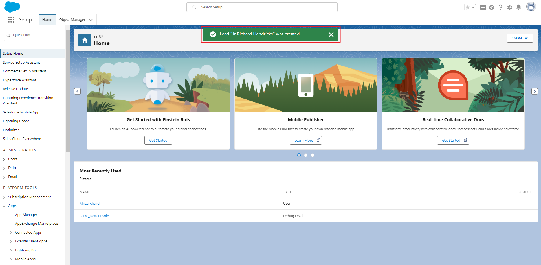
Task: Select the second carousel page dot
Action: [306, 155]
